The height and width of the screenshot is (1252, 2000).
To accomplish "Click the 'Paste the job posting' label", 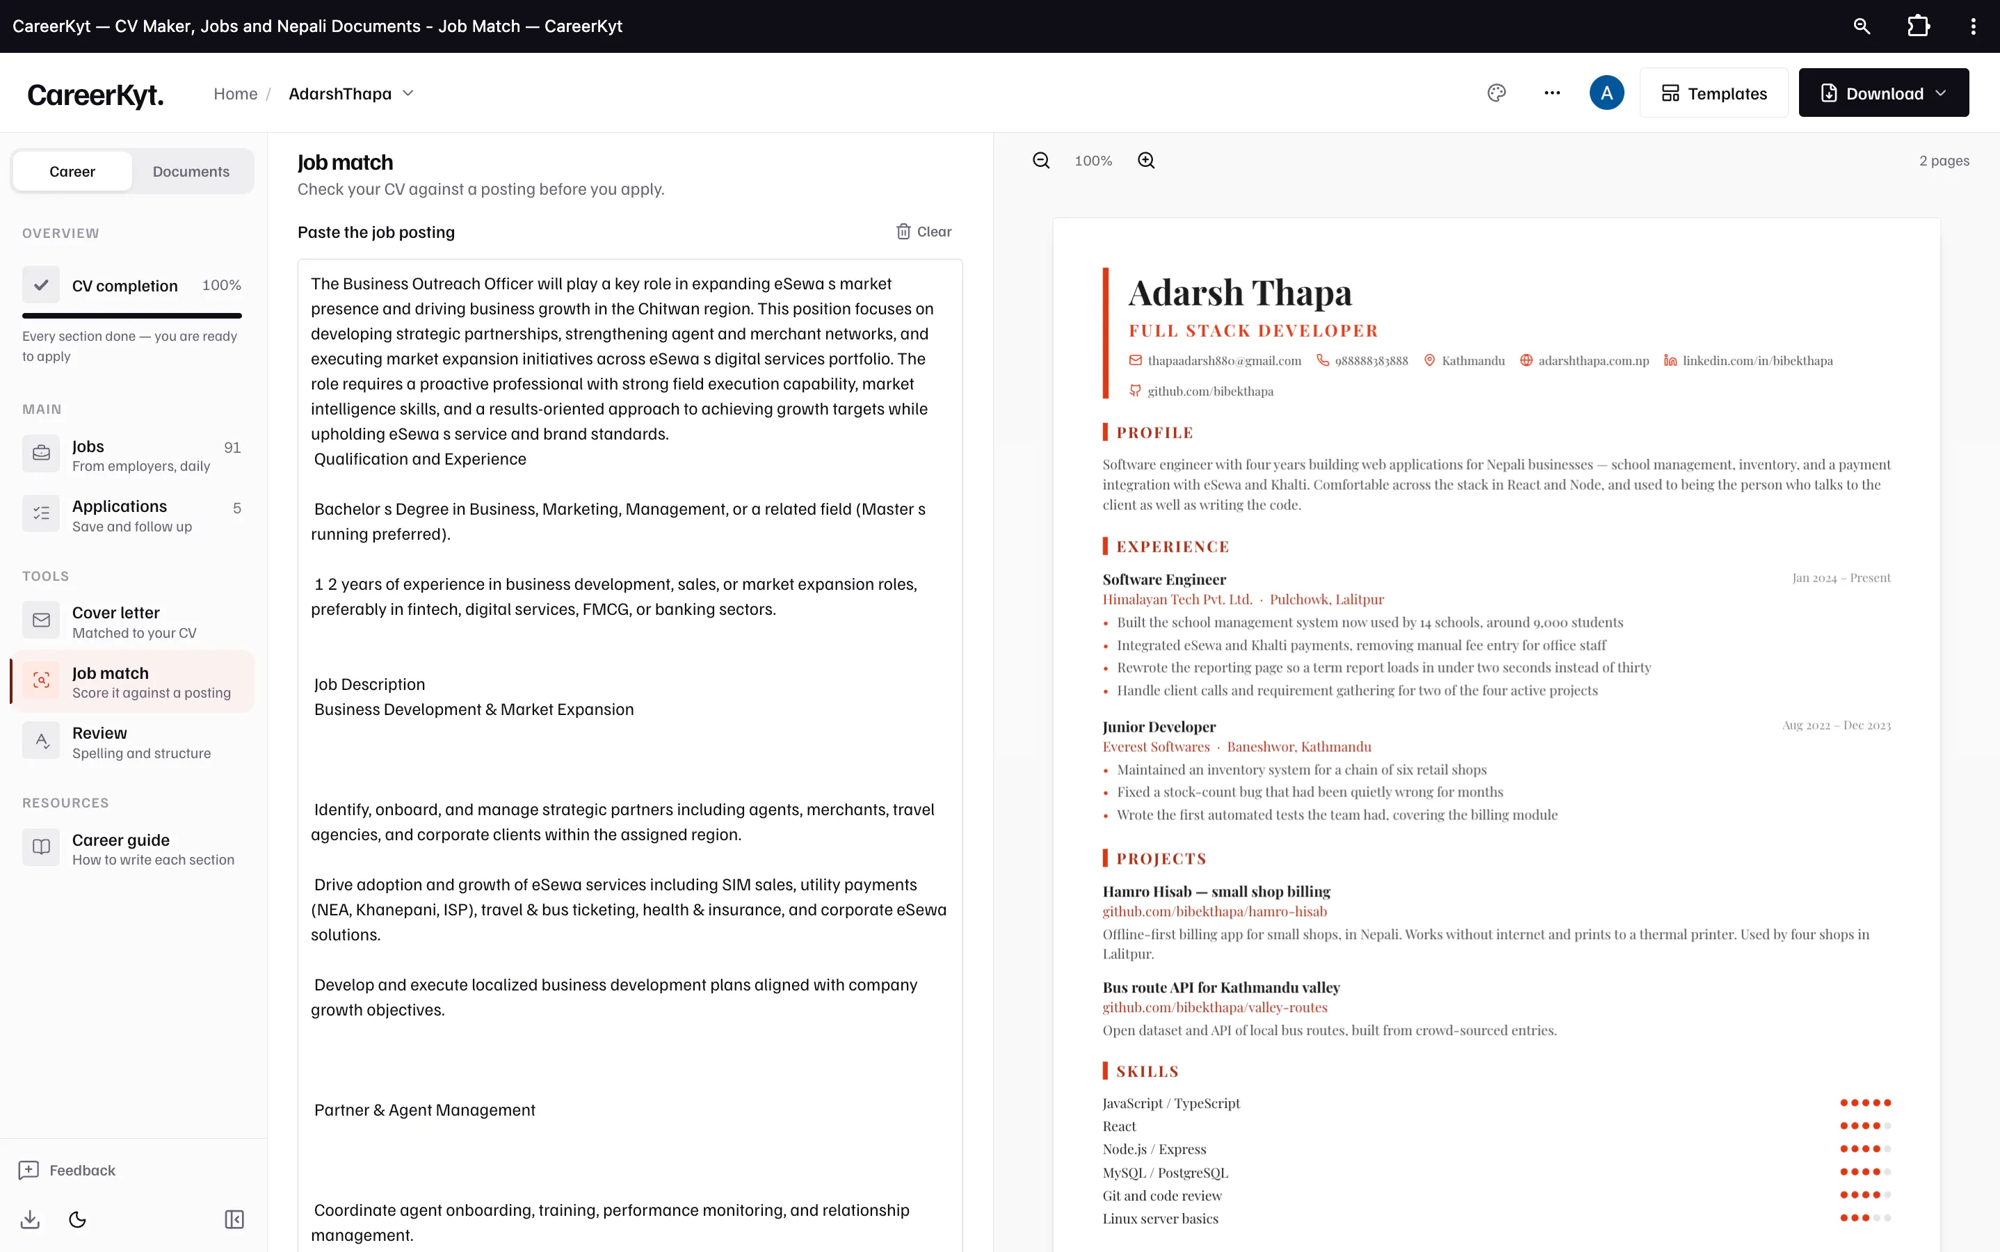I will coord(376,232).
